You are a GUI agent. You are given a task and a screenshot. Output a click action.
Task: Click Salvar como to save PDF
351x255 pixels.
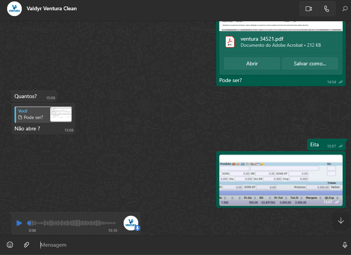pos(310,63)
